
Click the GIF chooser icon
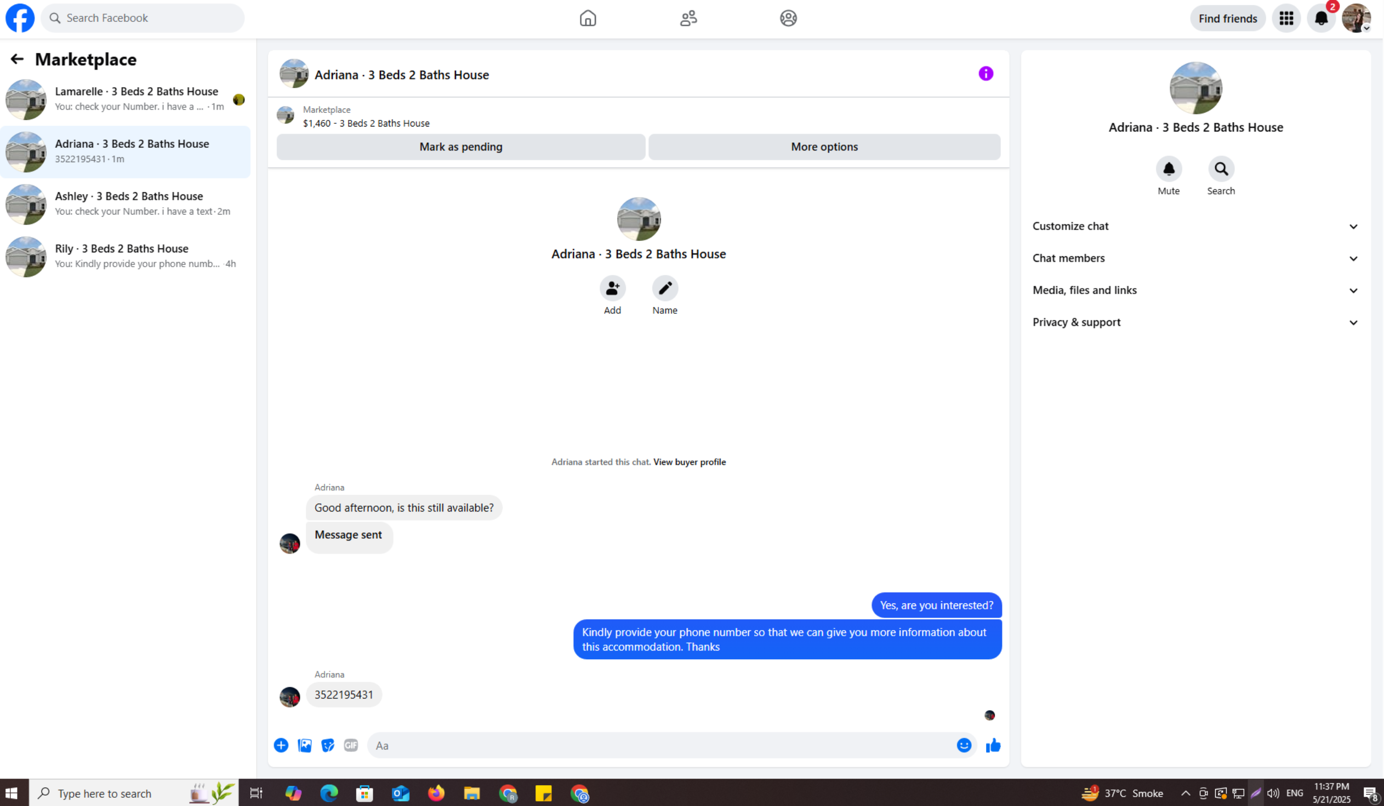[351, 745]
